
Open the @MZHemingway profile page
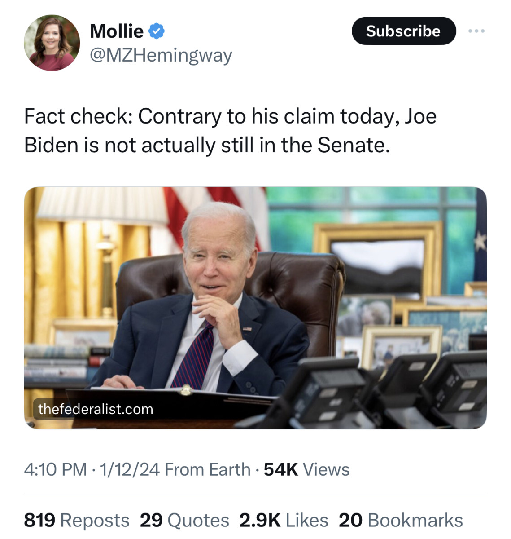pyautogui.click(x=161, y=55)
